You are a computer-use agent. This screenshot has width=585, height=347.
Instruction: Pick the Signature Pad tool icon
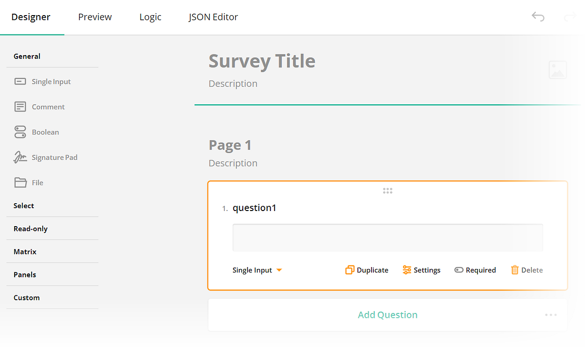(19, 157)
